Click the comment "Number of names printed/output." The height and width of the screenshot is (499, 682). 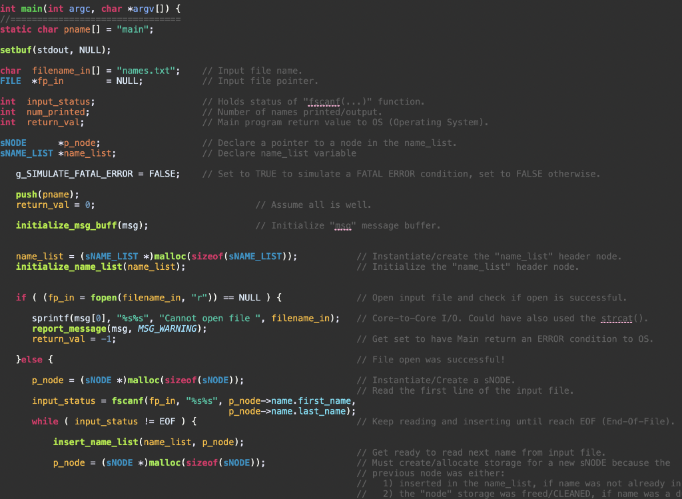click(x=292, y=112)
